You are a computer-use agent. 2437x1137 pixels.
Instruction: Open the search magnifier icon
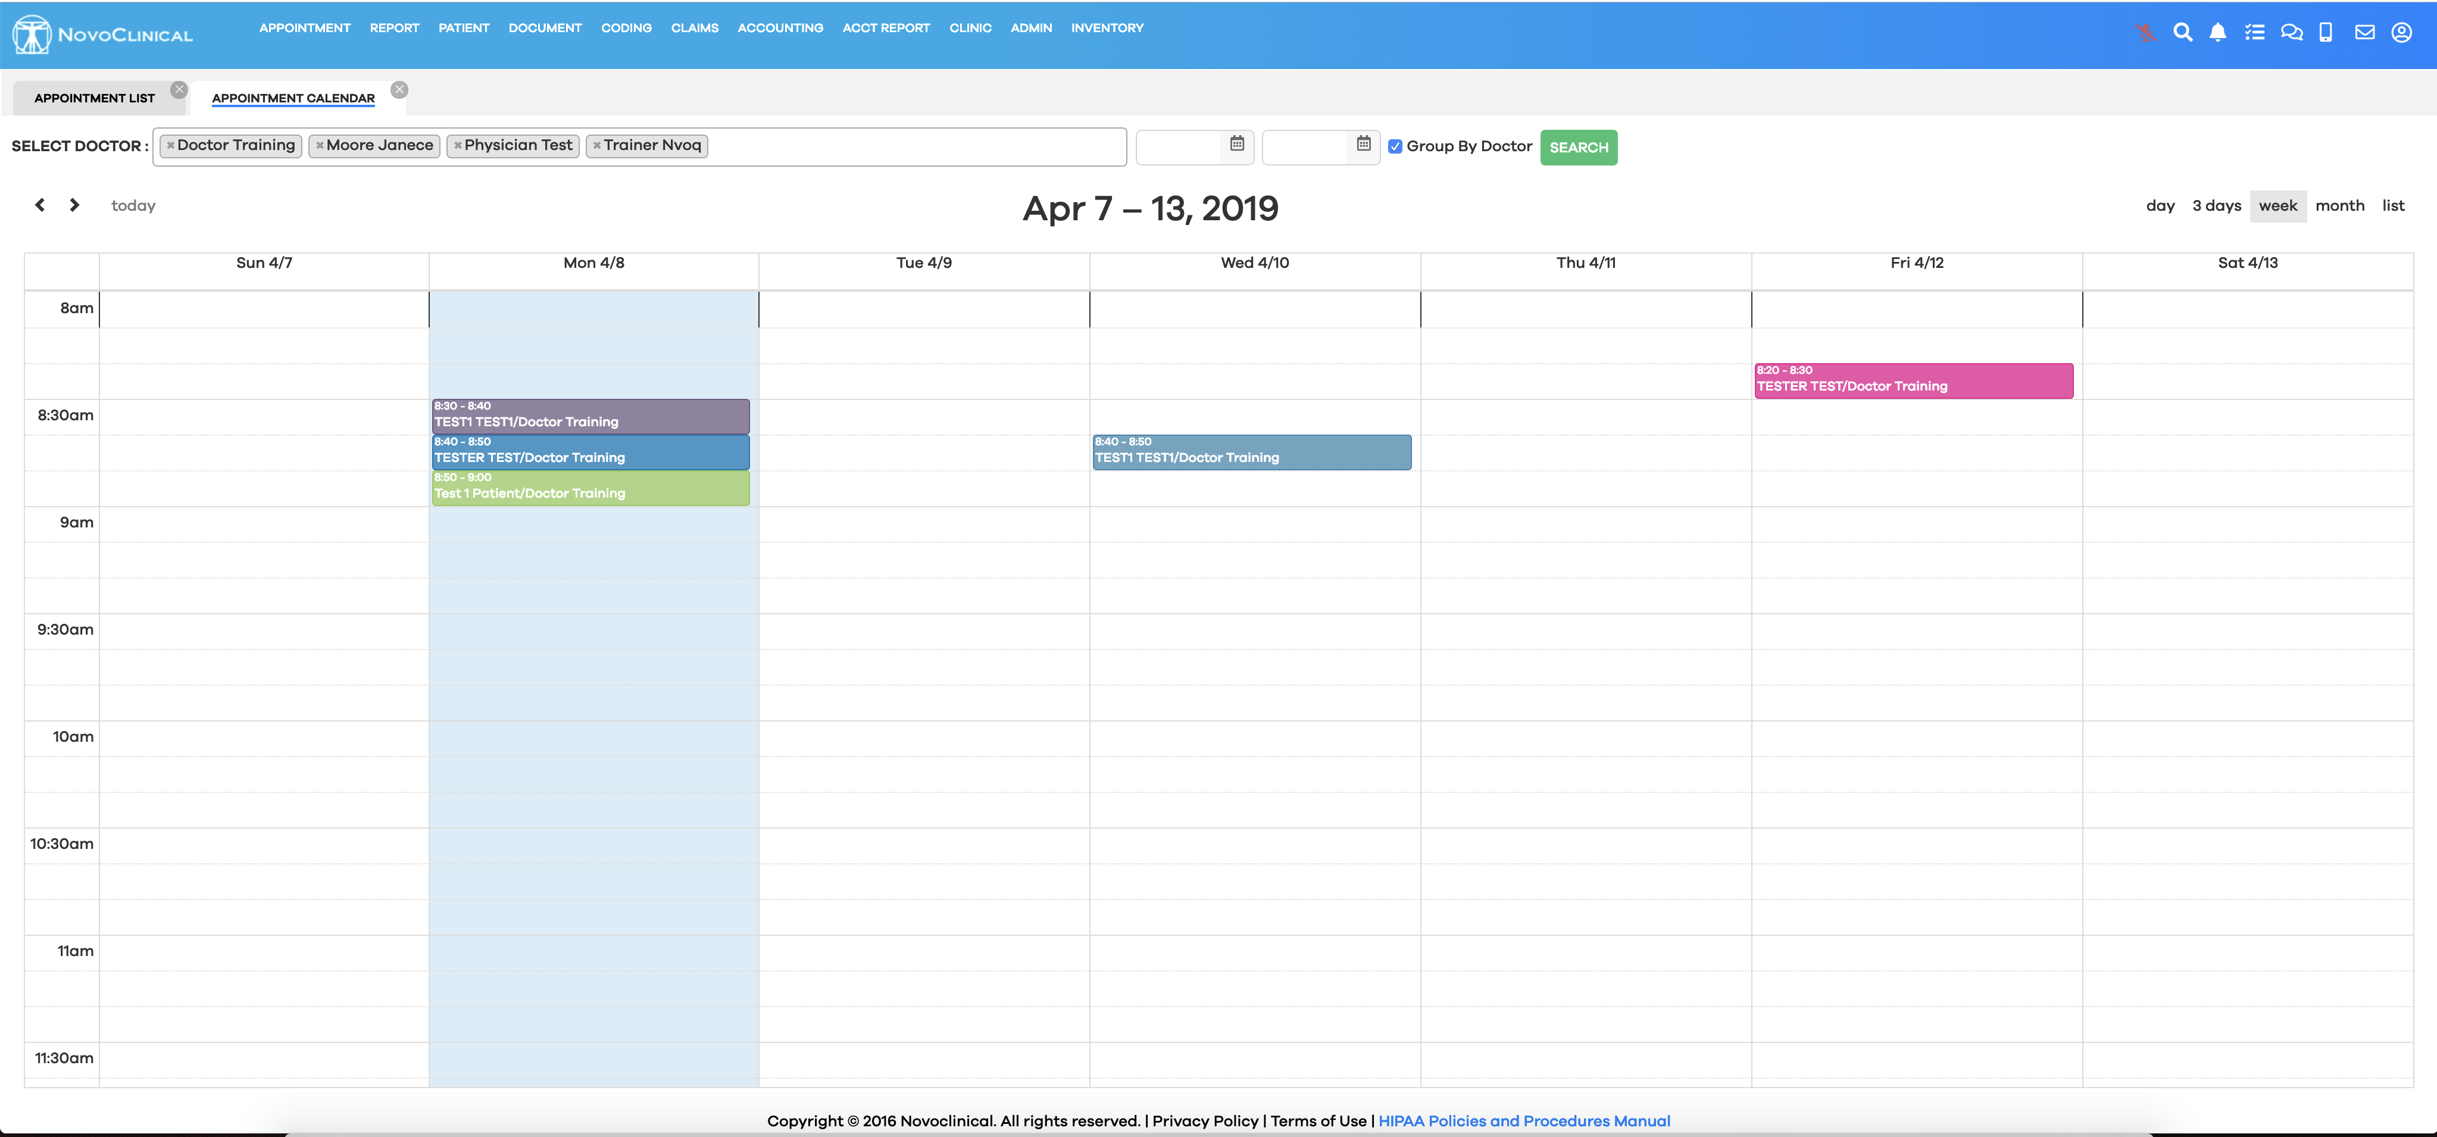click(2182, 32)
